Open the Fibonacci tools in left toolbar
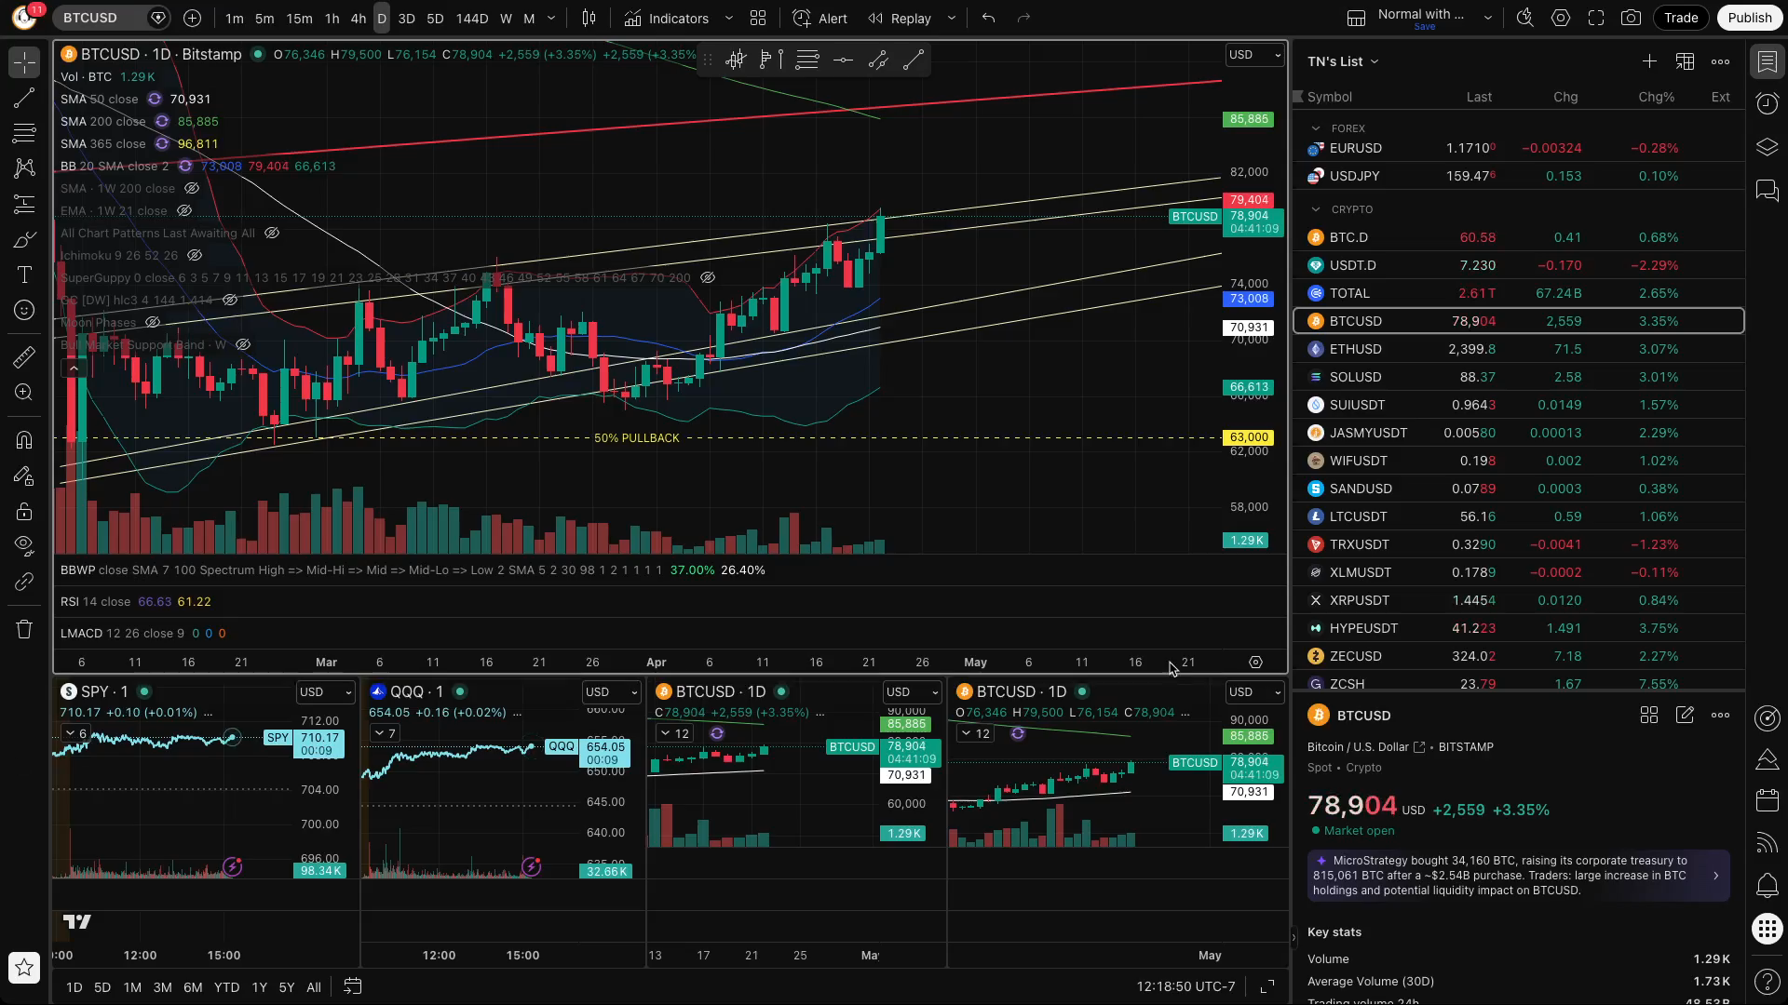This screenshot has height=1005, width=1788. pos(25,133)
